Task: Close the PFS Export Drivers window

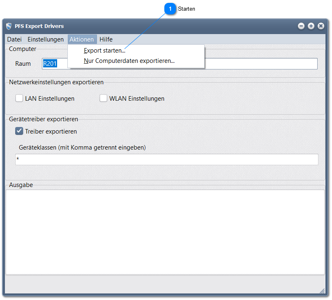Action: coord(321,26)
